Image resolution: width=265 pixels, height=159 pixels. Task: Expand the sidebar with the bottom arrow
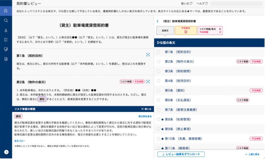pos(6,152)
